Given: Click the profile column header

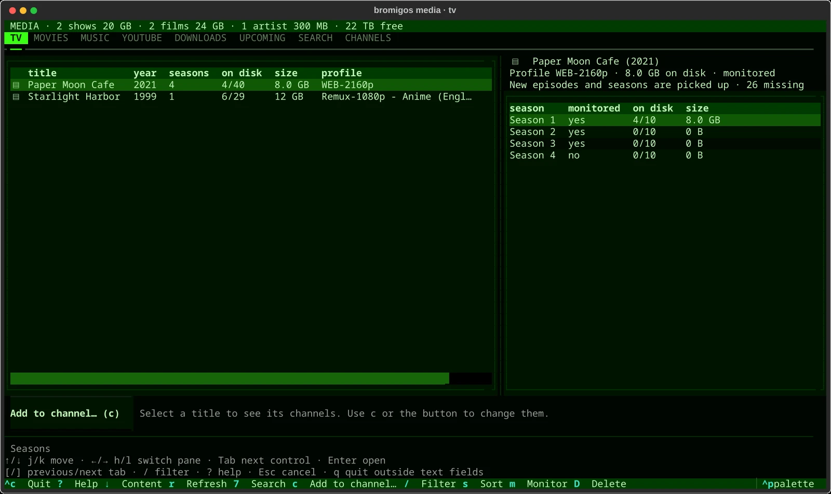Looking at the screenshot, I should point(341,73).
